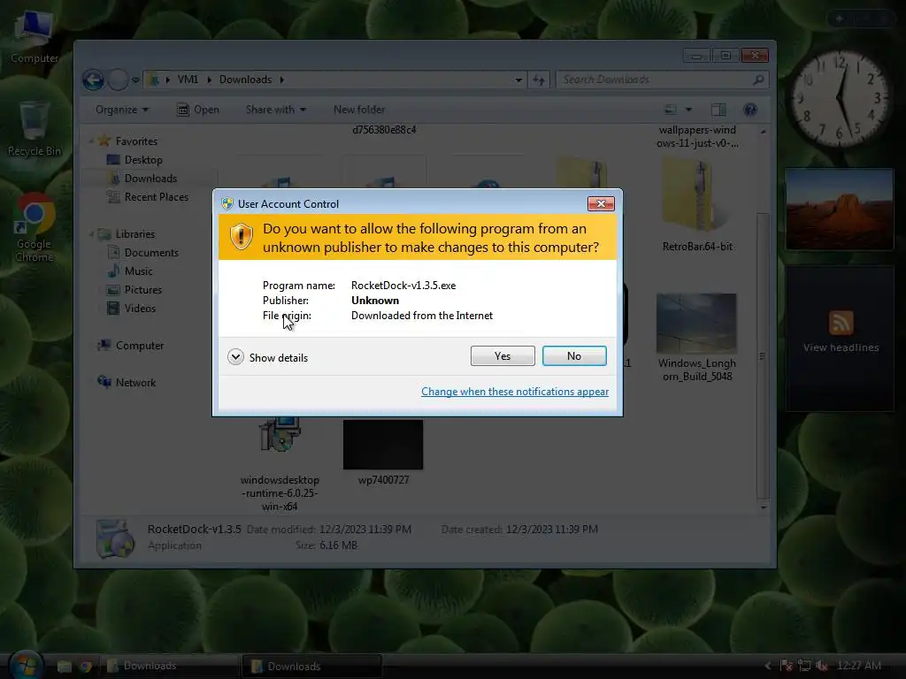Select Favorites in navigation pane
906x679 pixels.
pos(136,141)
